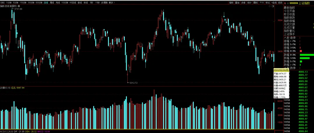
Task: Switch to 周线 weekly chart
Action: [52, 3]
